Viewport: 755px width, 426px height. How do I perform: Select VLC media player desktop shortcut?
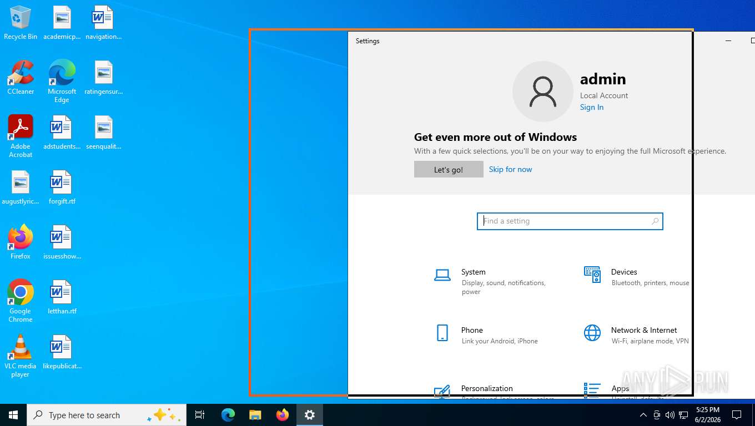point(21,356)
